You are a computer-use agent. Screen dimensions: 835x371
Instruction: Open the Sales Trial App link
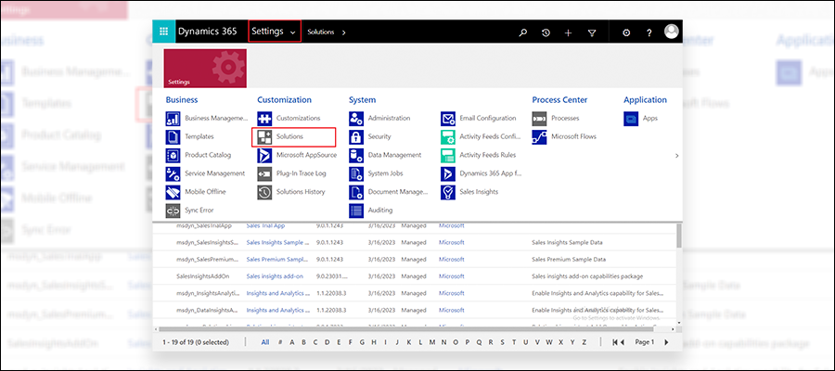[265, 225]
